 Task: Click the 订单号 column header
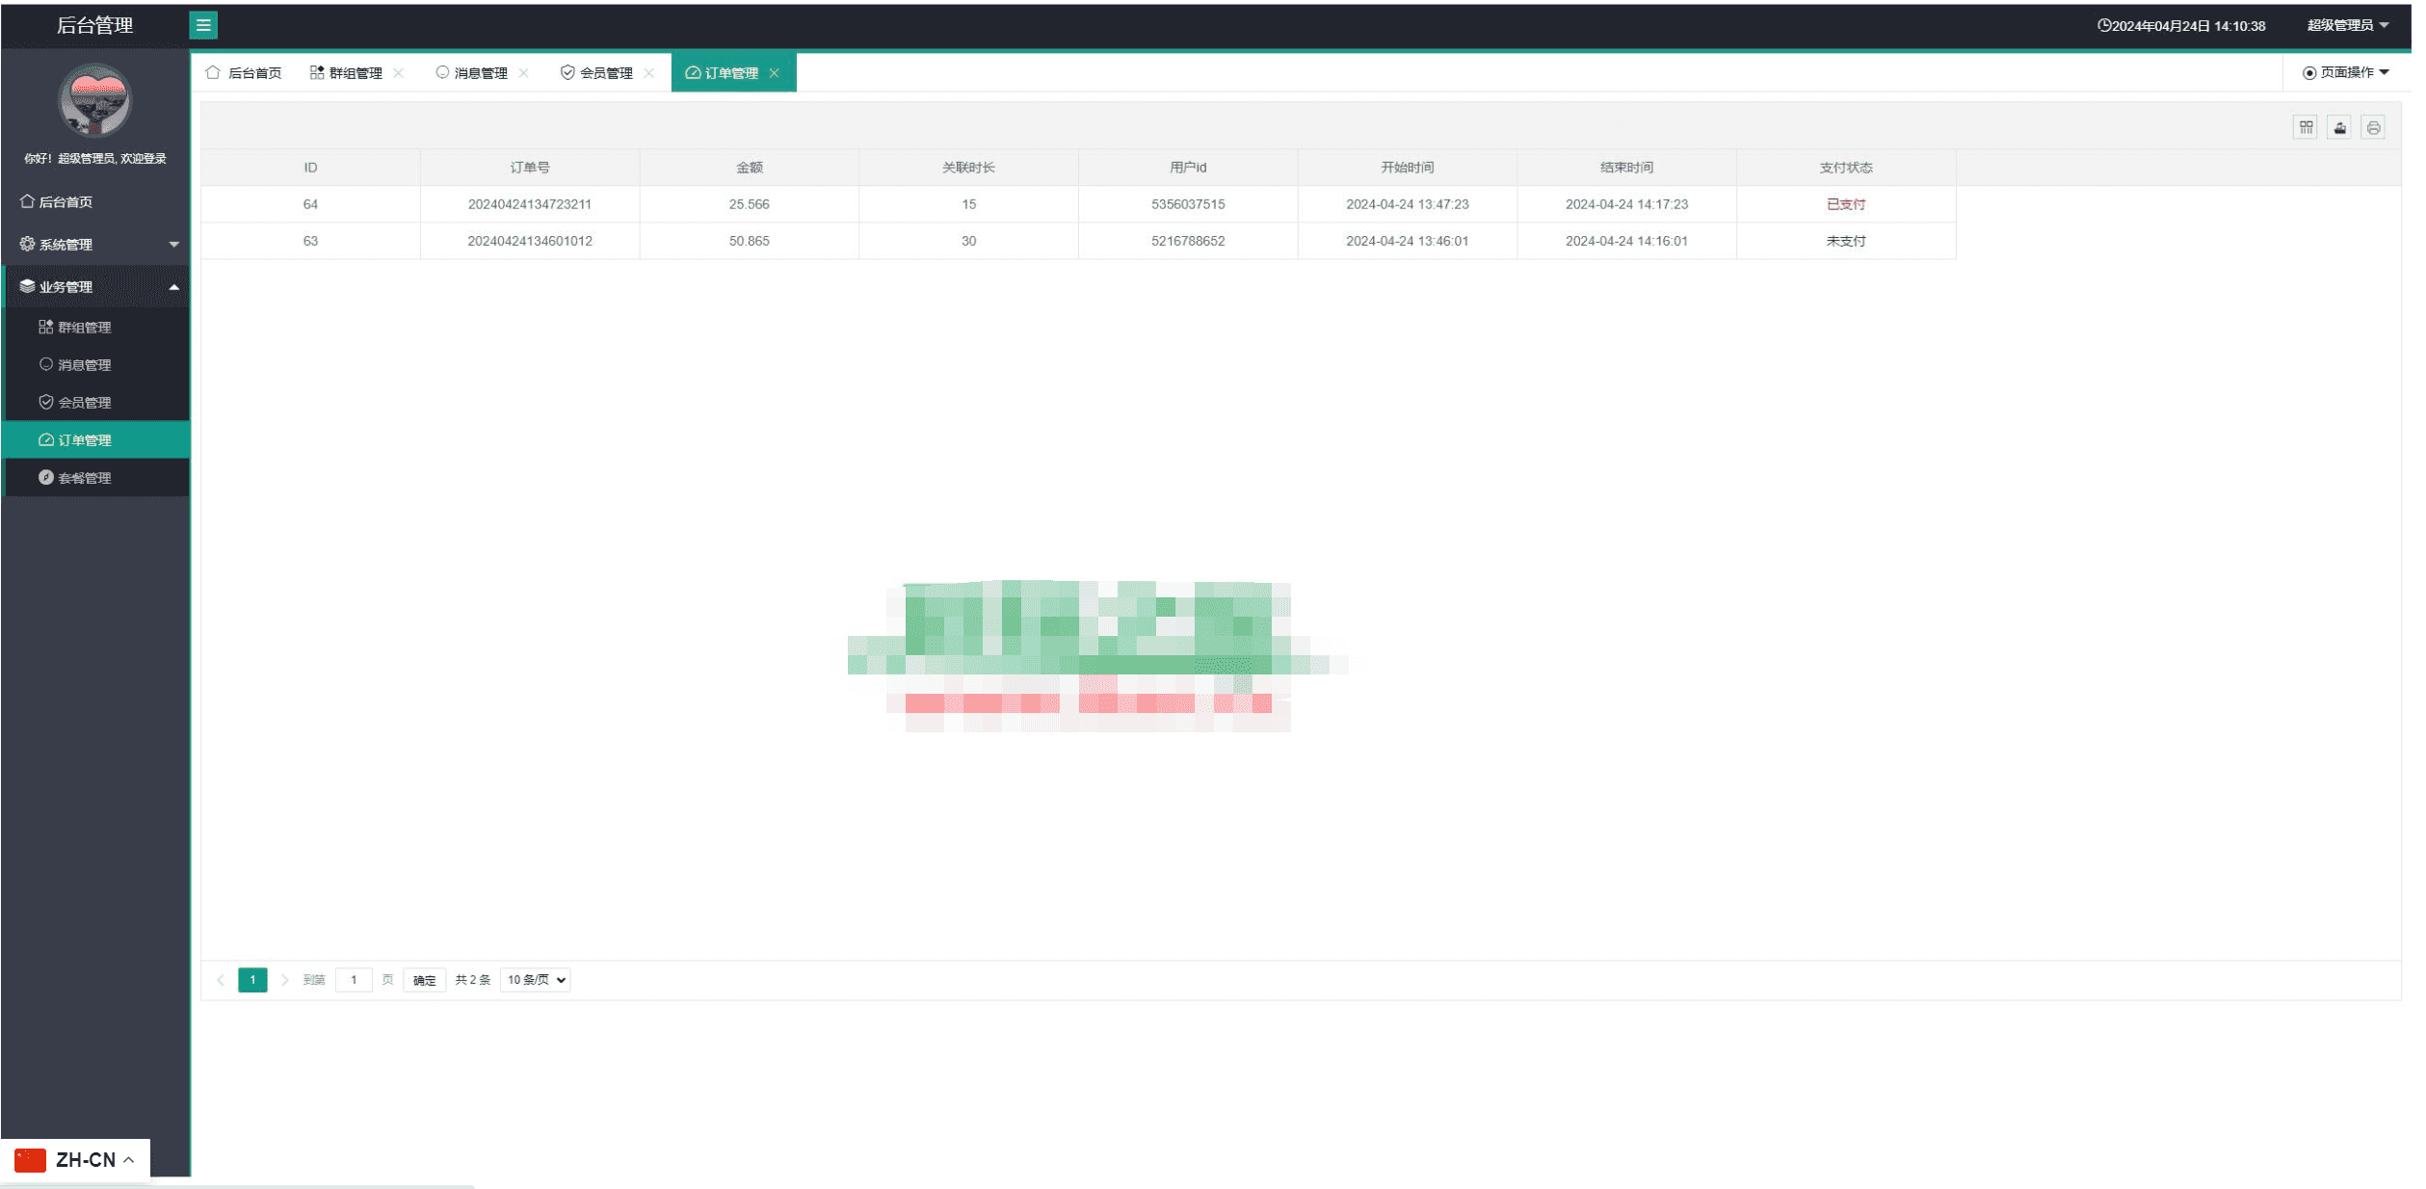coord(530,168)
